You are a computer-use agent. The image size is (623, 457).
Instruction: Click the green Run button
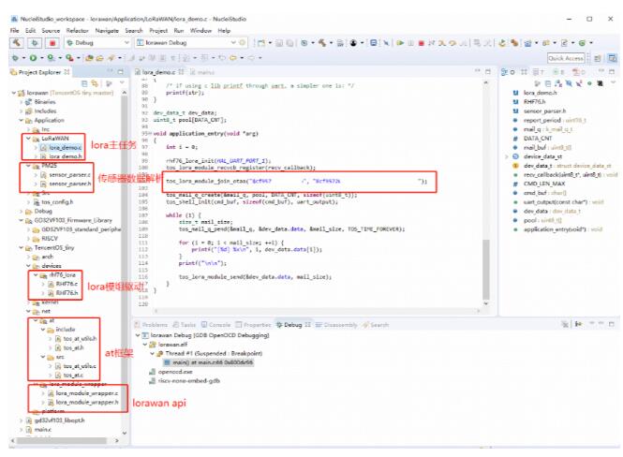tap(33, 58)
